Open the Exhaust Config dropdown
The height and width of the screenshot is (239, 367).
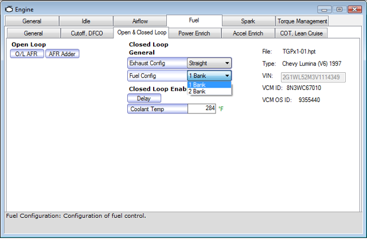(227, 63)
